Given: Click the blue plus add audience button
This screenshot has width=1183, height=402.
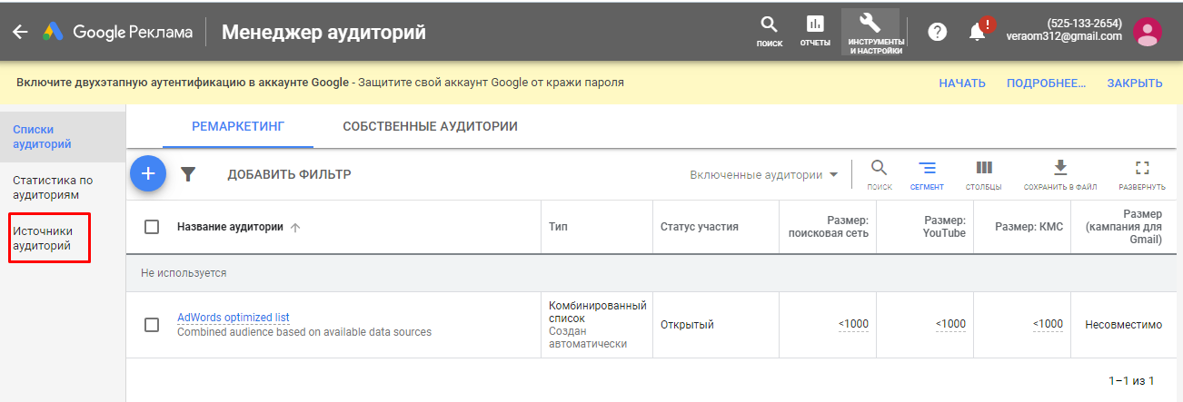Looking at the screenshot, I should pyautogui.click(x=148, y=173).
